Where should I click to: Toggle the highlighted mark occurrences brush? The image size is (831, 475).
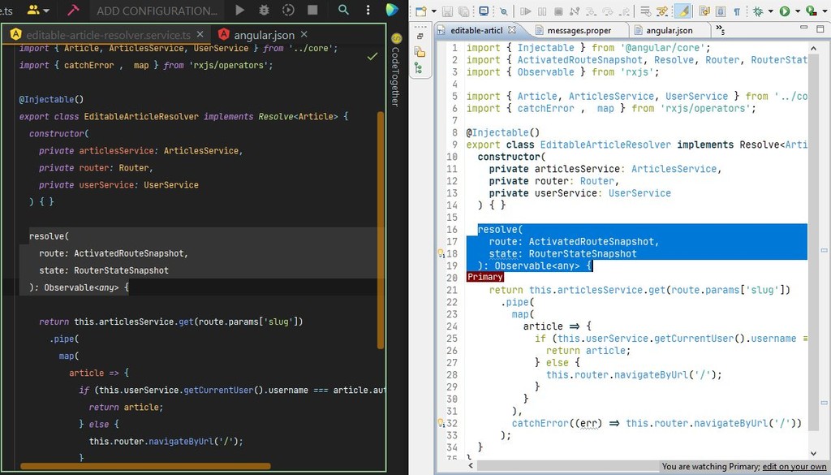pos(682,11)
